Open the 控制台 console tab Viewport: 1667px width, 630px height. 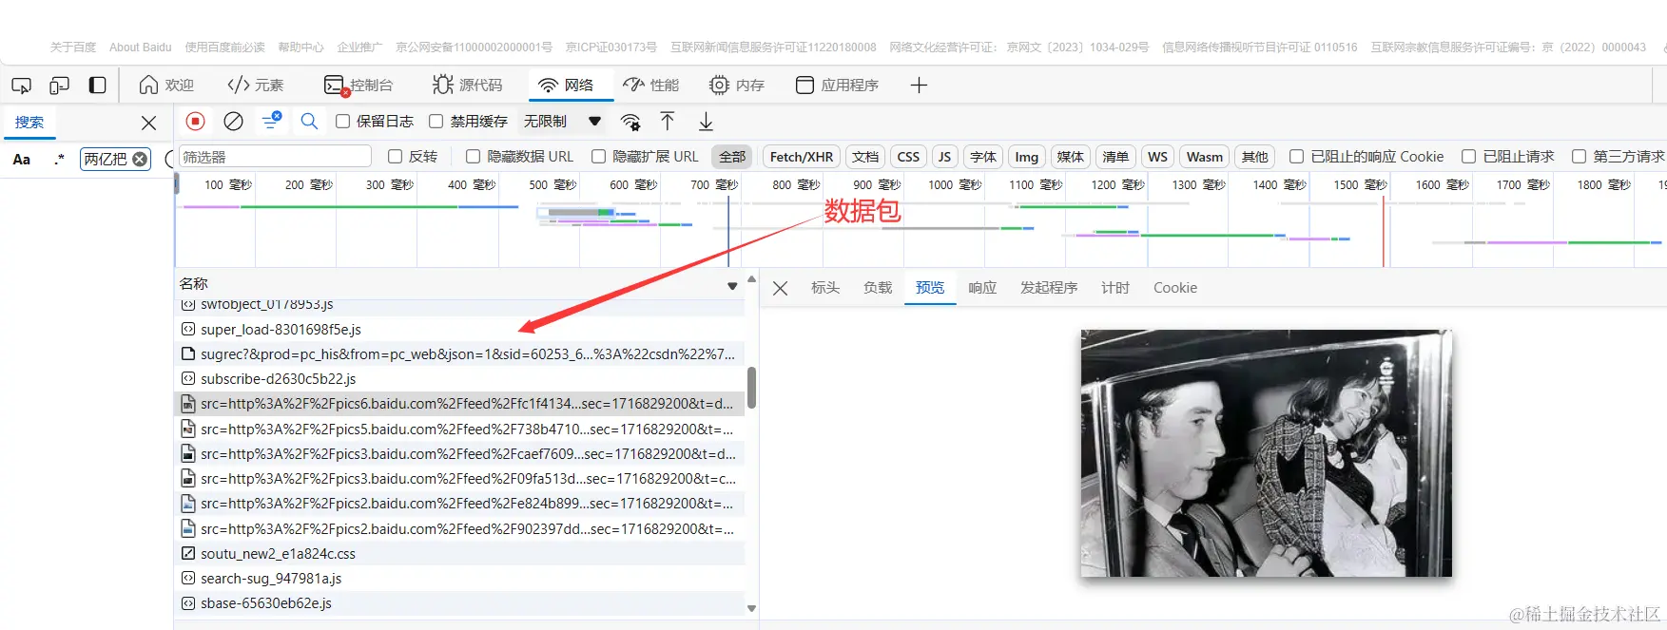(359, 86)
